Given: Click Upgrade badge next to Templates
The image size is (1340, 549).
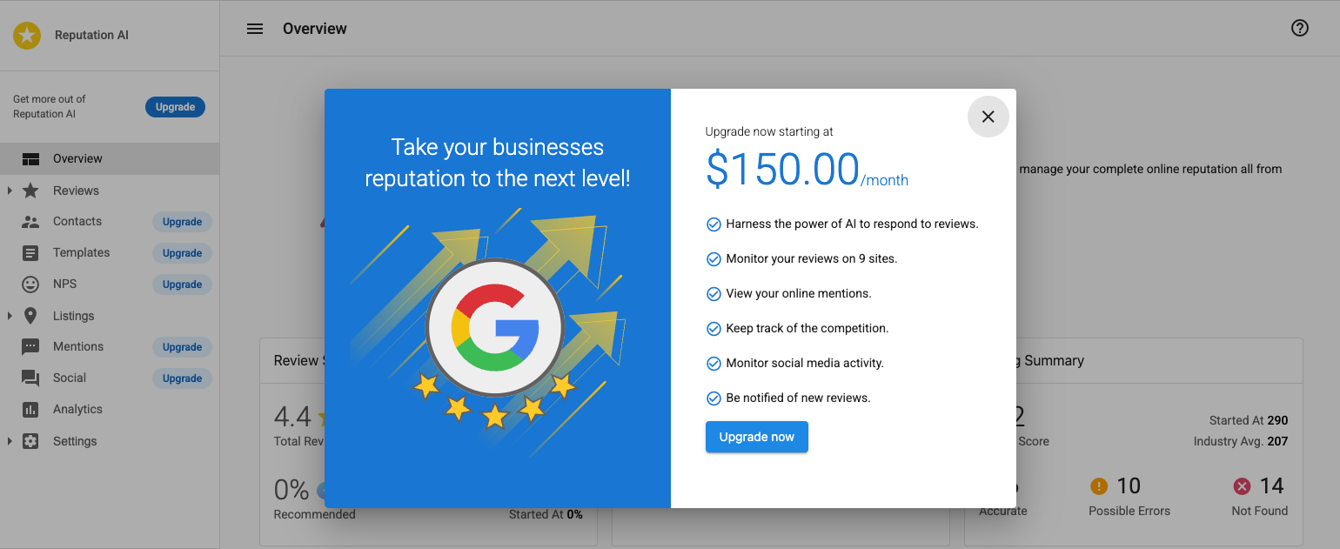Looking at the screenshot, I should (182, 253).
